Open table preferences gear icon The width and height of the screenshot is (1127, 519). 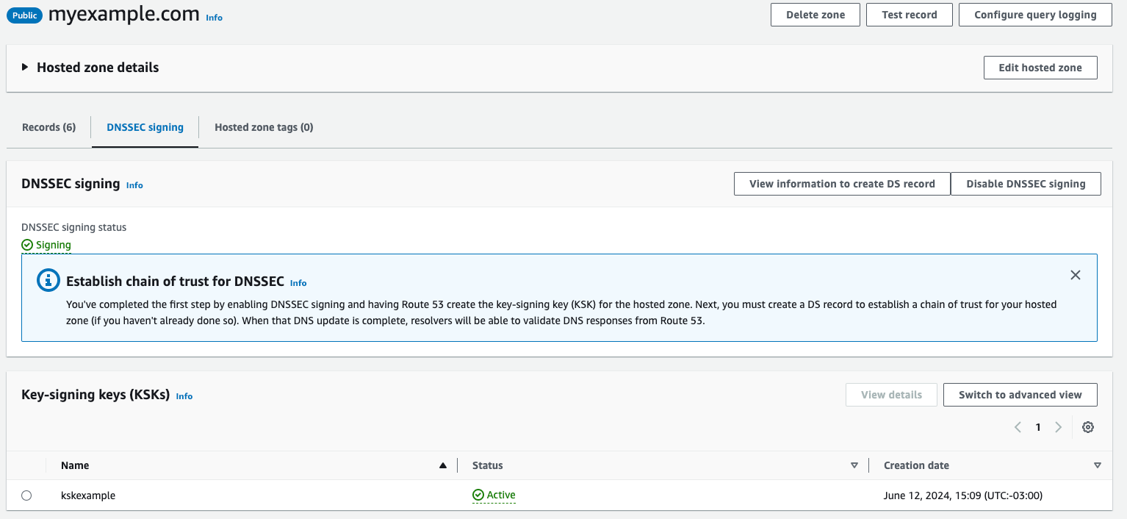pos(1088,427)
